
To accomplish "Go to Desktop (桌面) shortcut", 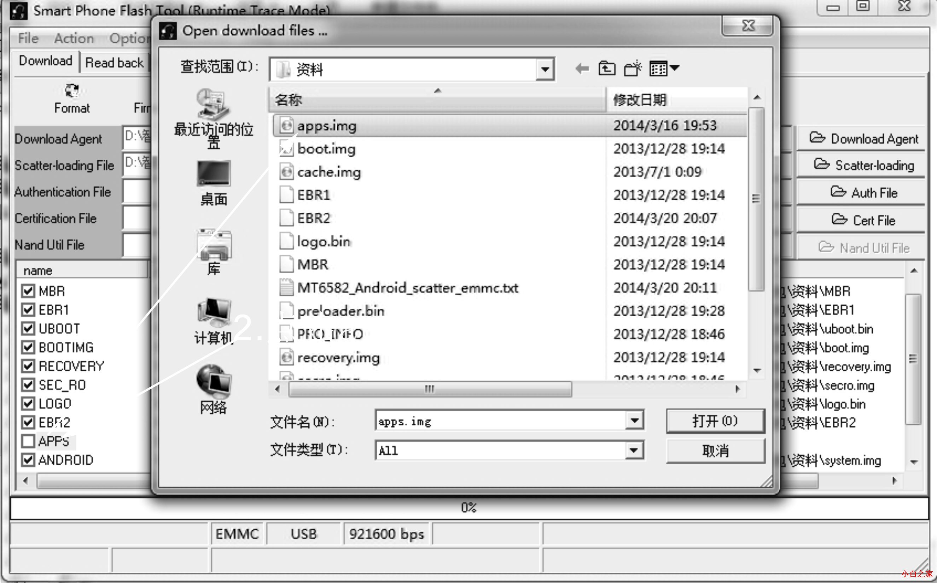I will (213, 183).
